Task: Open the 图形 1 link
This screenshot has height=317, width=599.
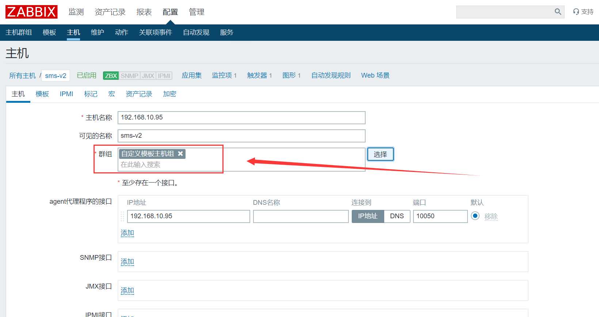Action: [291, 75]
